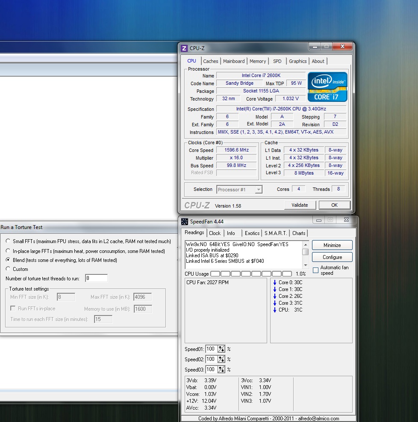Click the CPU temperature arrow icon
Viewport: 418px width, 422px height.
pos(275,310)
